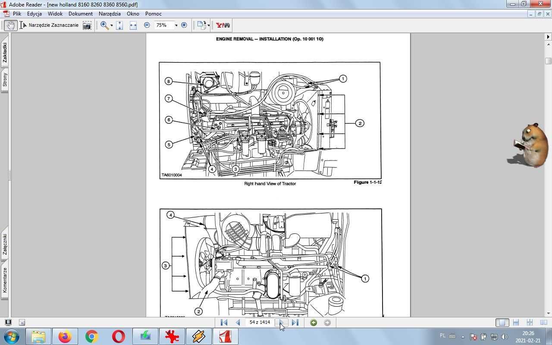Open the zoom percentage dropdown
Image resolution: width=552 pixels, height=345 pixels.
point(176,25)
